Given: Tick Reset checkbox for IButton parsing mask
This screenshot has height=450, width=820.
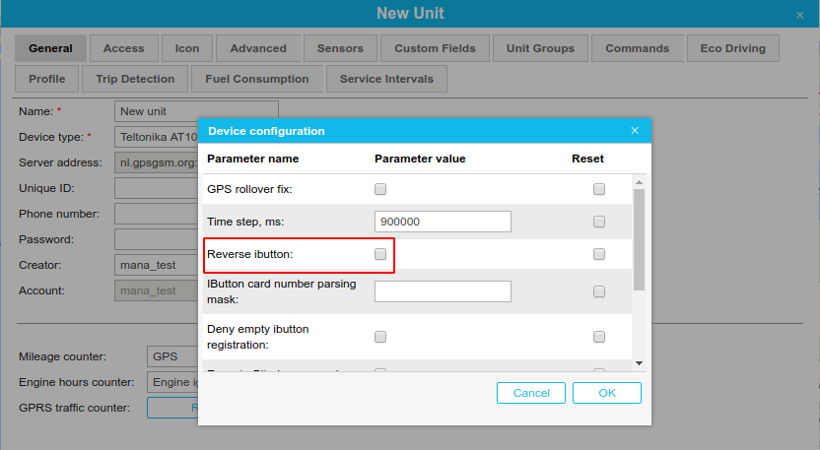Looking at the screenshot, I should coord(599,291).
